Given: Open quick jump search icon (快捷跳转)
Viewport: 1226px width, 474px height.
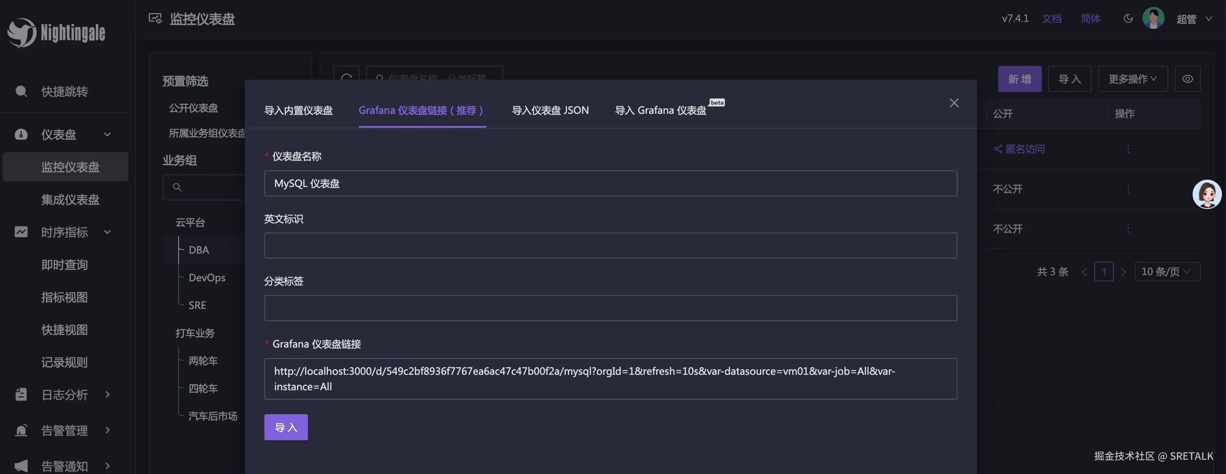Looking at the screenshot, I should [x=21, y=91].
